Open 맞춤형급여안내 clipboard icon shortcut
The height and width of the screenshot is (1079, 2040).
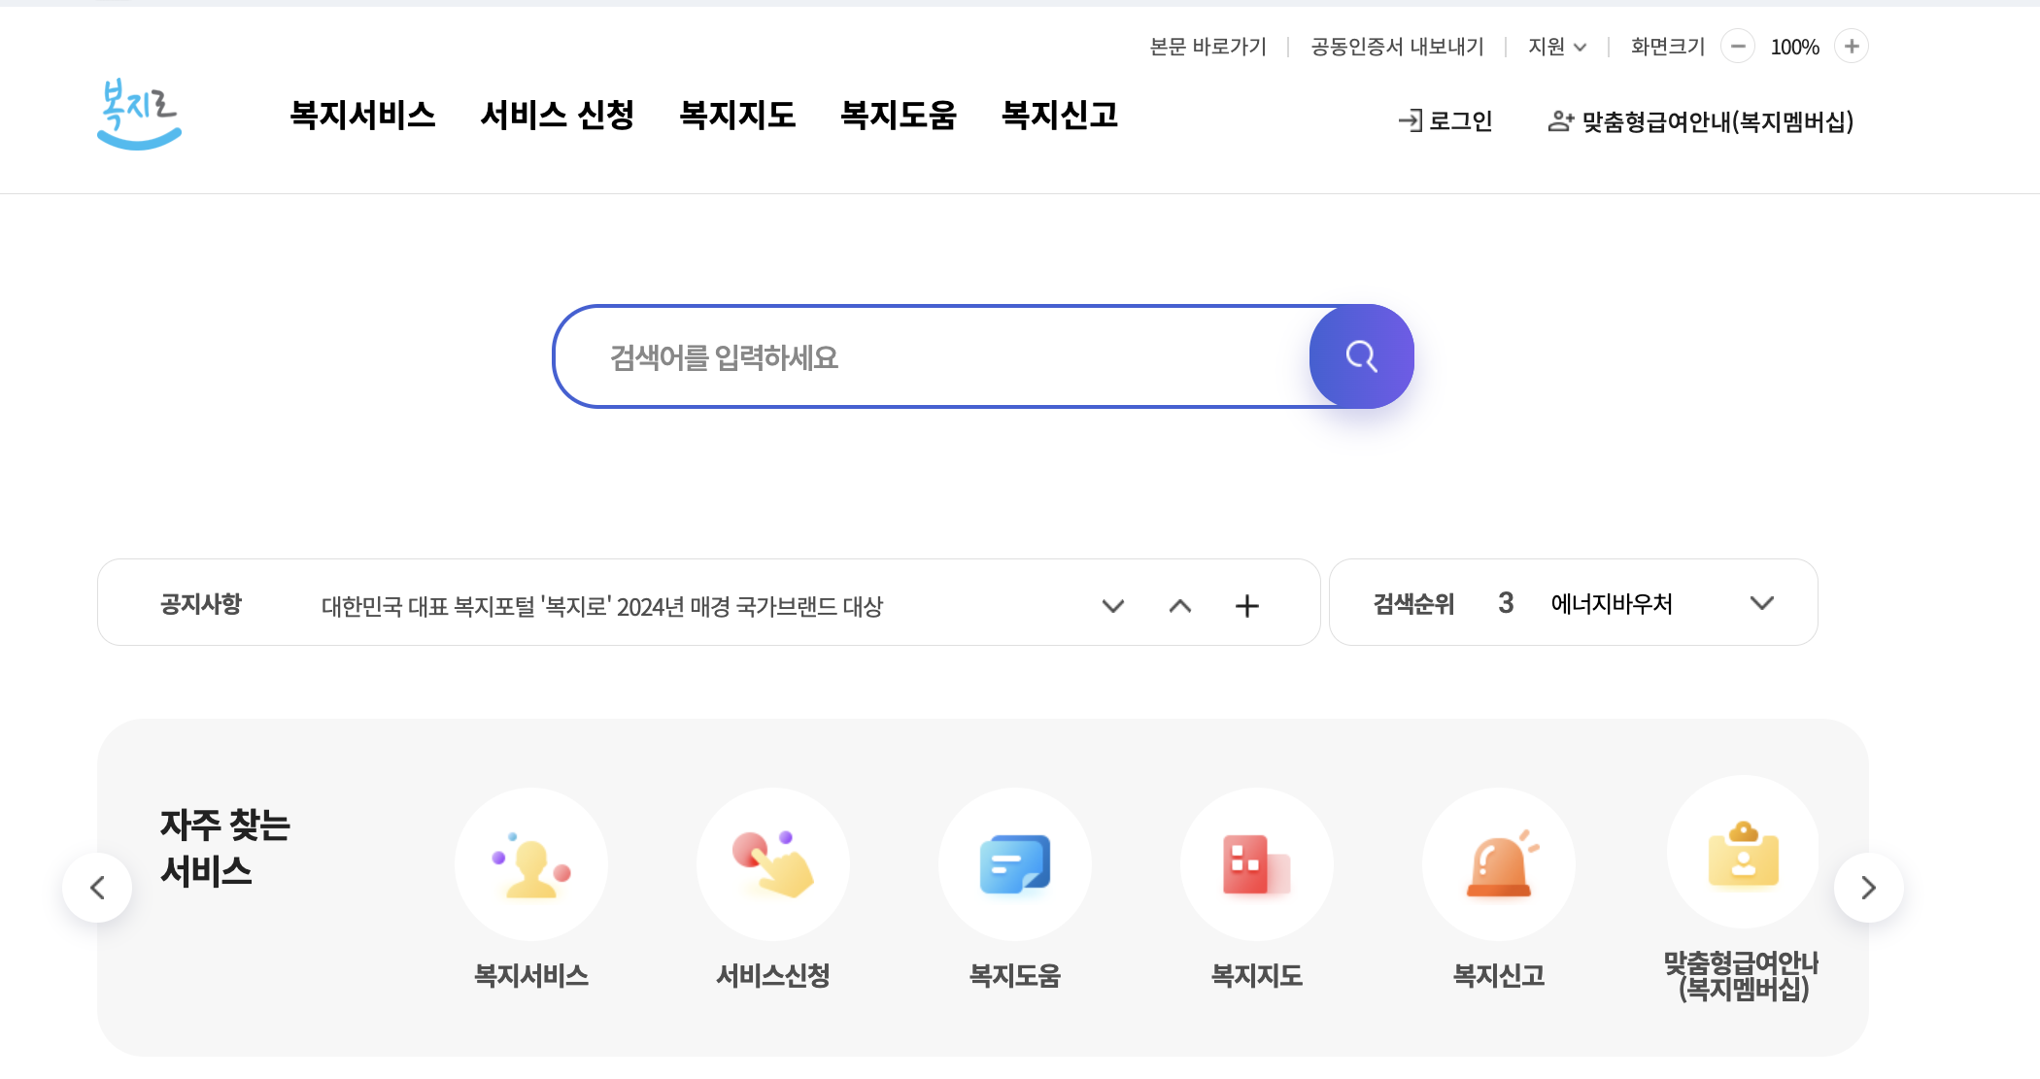[1743, 855]
